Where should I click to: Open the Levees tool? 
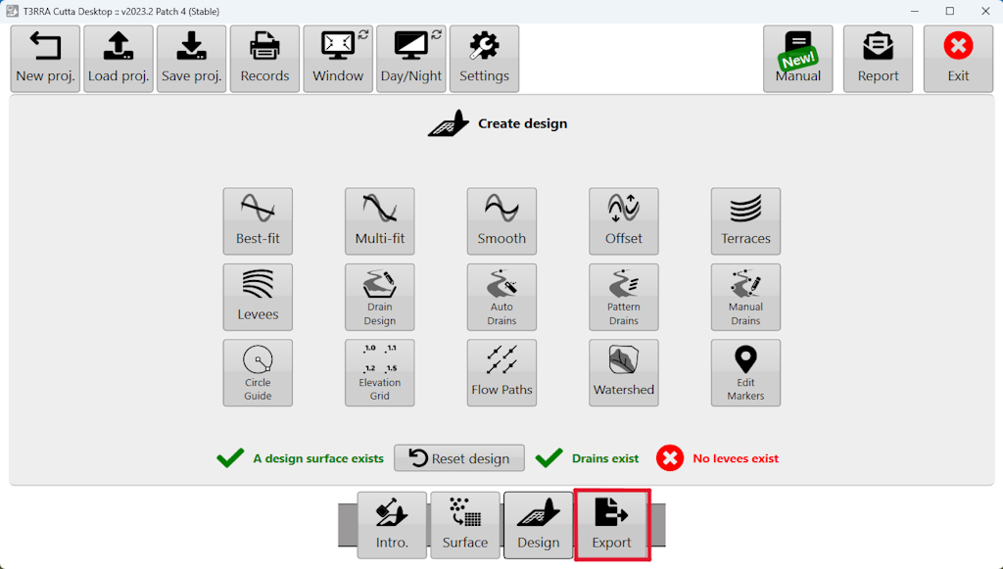pos(258,298)
